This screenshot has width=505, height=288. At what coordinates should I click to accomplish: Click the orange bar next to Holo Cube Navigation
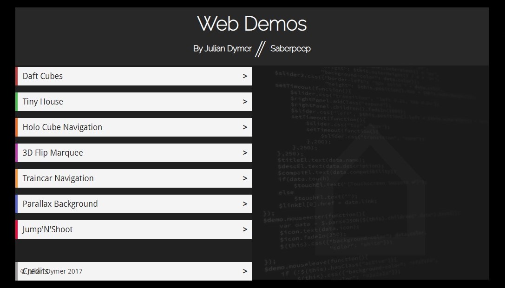(x=17, y=127)
